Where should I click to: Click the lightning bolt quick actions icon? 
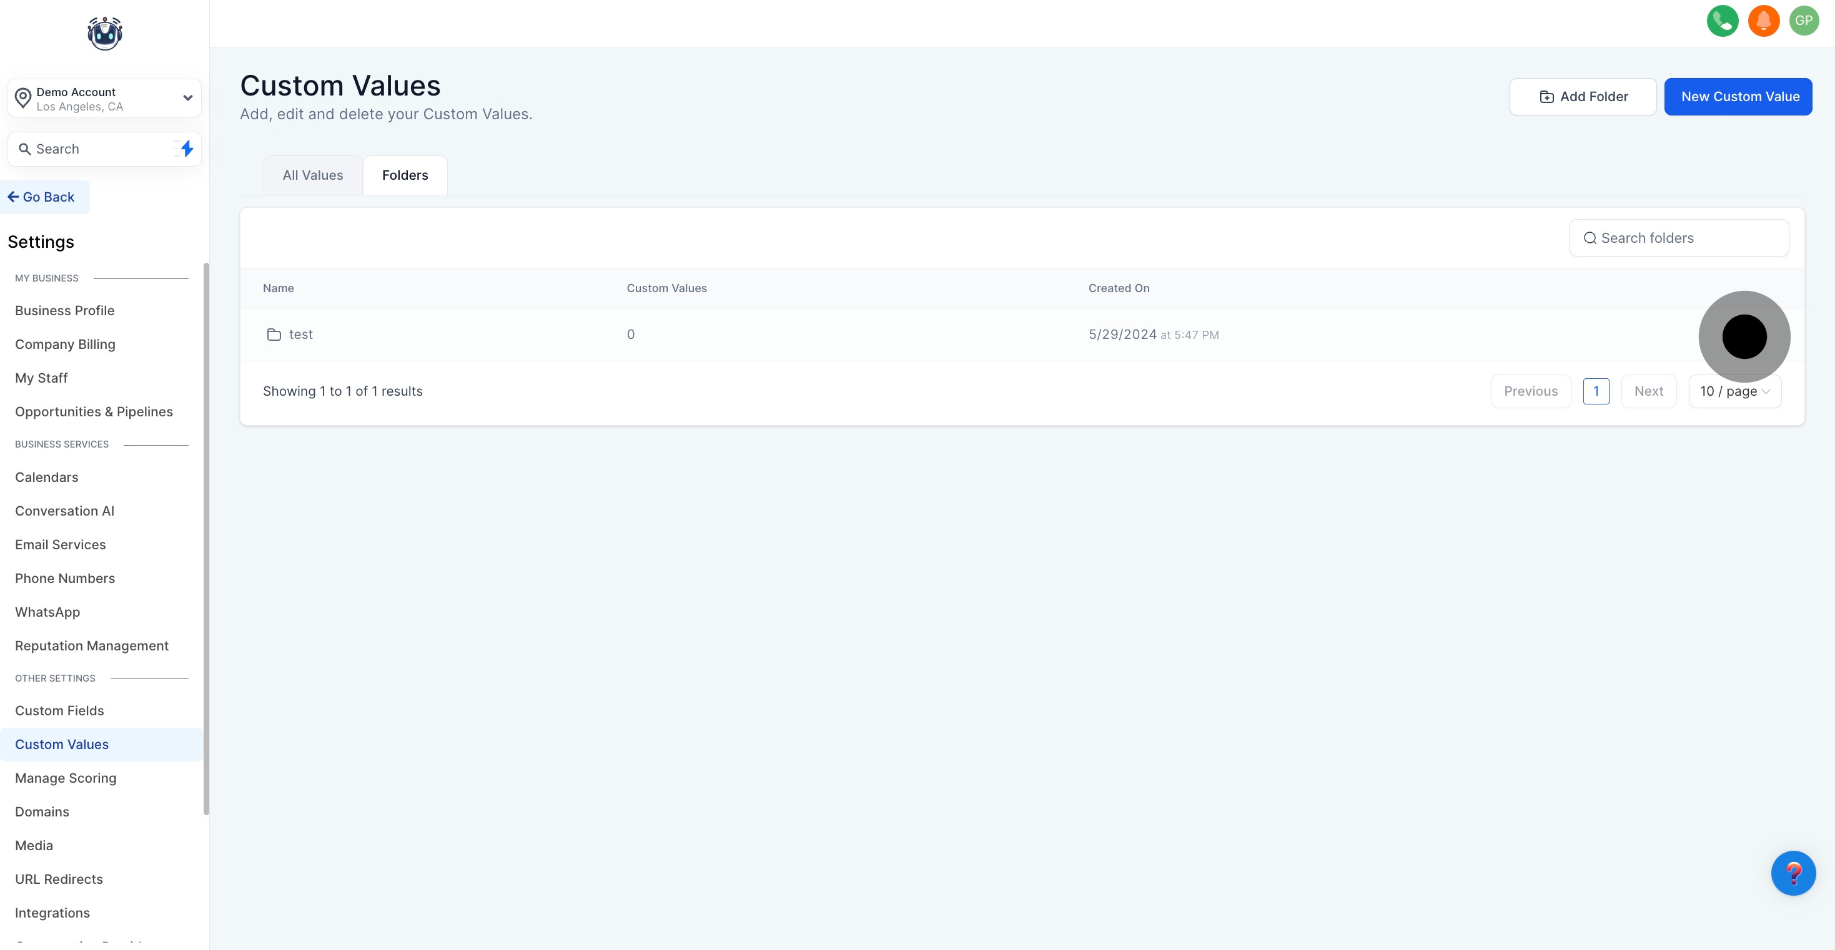click(x=186, y=149)
